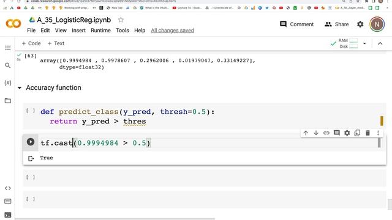Open the View menu
Screen dimensions: 392x220
(x=61, y=31)
